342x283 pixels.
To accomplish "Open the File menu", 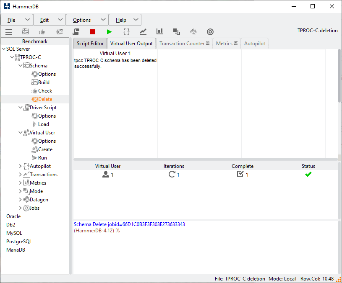I will pyautogui.click(x=17, y=20).
